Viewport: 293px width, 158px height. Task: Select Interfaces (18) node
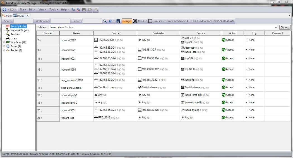[18, 42]
